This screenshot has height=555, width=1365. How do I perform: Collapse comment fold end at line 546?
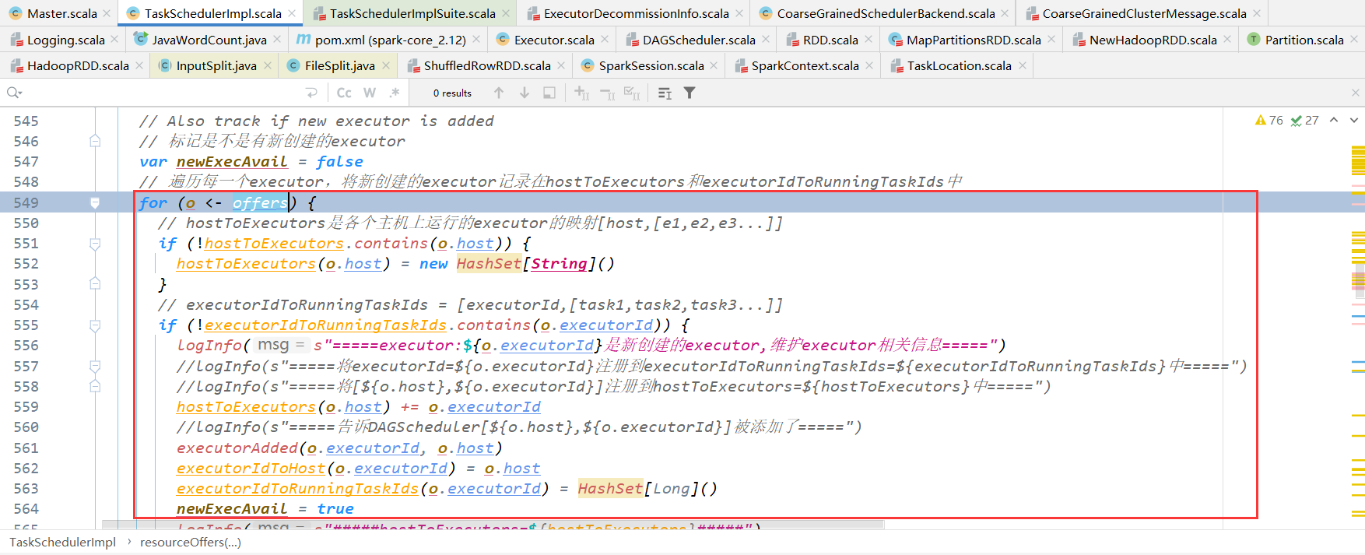point(95,141)
